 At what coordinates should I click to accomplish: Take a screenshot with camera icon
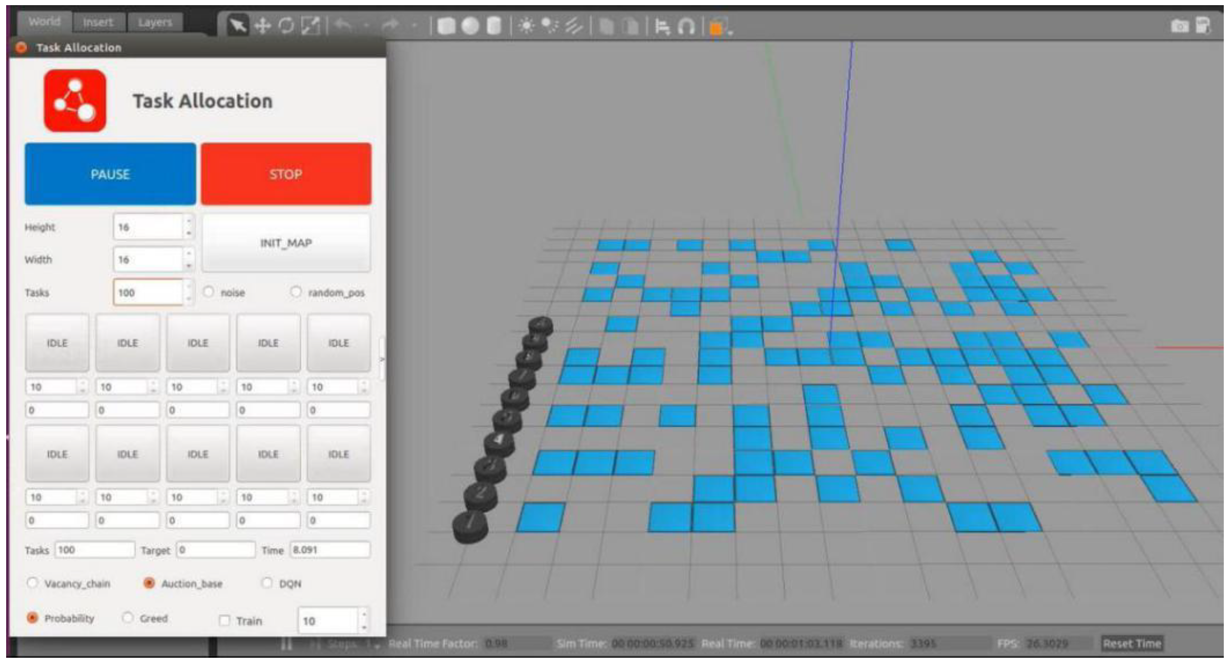click(1179, 26)
